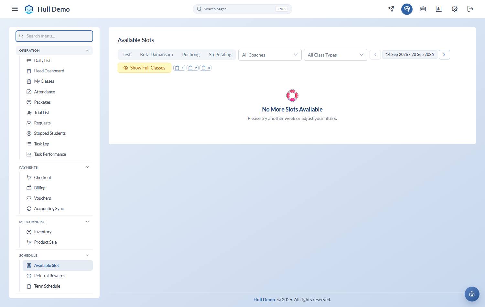Viewport: 485px width, 307px height.
Task: Click the logout icon
Action: click(470, 9)
